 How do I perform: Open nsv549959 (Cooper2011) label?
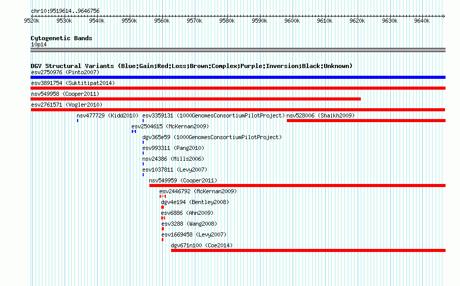[183, 180]
